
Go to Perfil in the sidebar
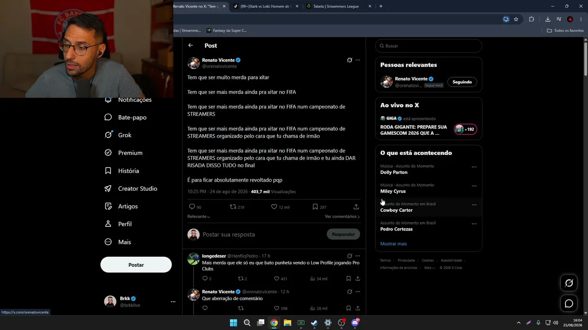(118, 224)
